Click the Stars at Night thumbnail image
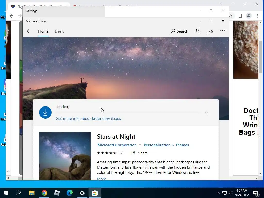 [x=65, y=156]
